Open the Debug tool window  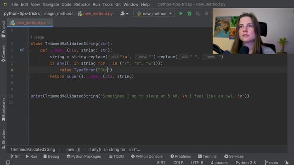(x=51, y=156)
